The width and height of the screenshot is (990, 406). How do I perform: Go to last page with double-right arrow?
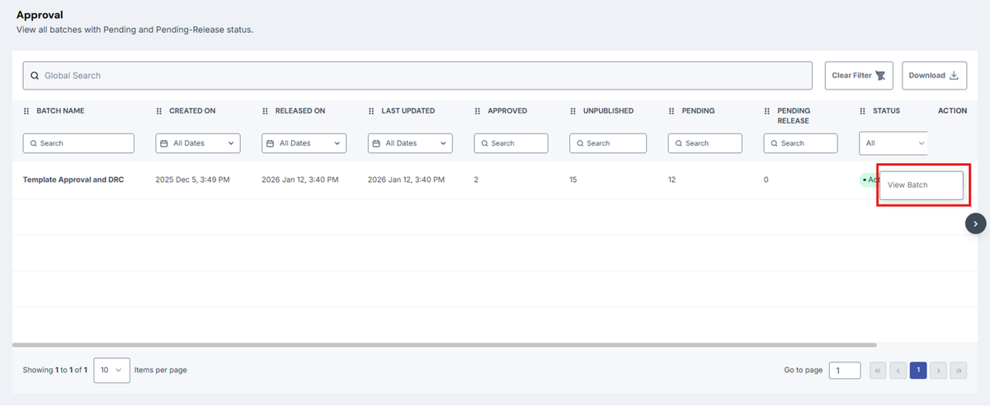(958, 371)
